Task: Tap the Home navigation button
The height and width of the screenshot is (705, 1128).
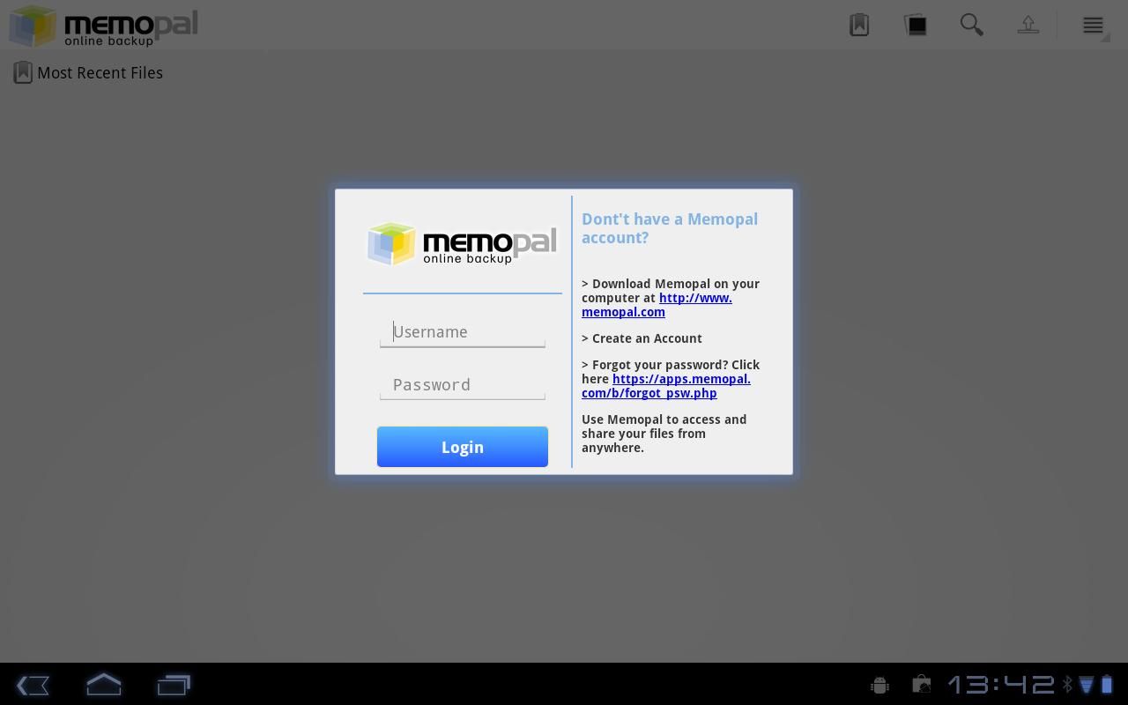Action: [x=103, y=685]
